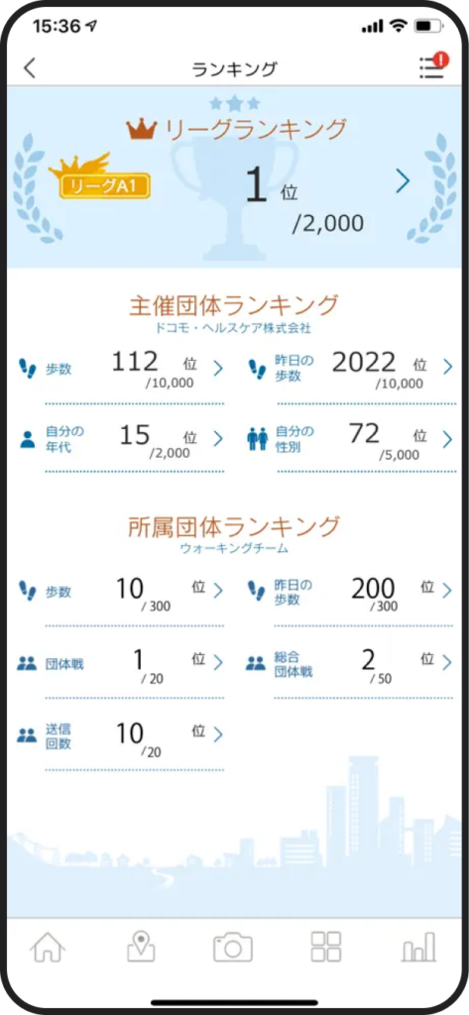Open the bar chart ranking tab icon

pyautogui.click(x=419, y=949)
